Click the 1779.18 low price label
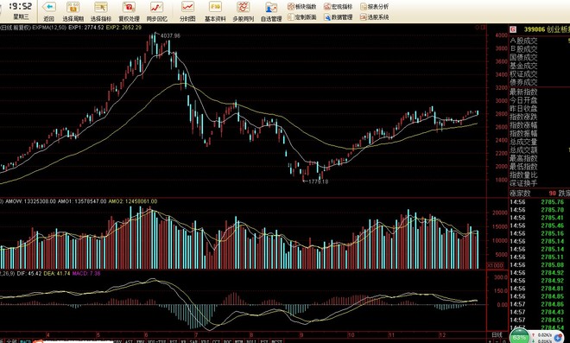This screenshot has height=343, width=570. [x=318, y=181]
